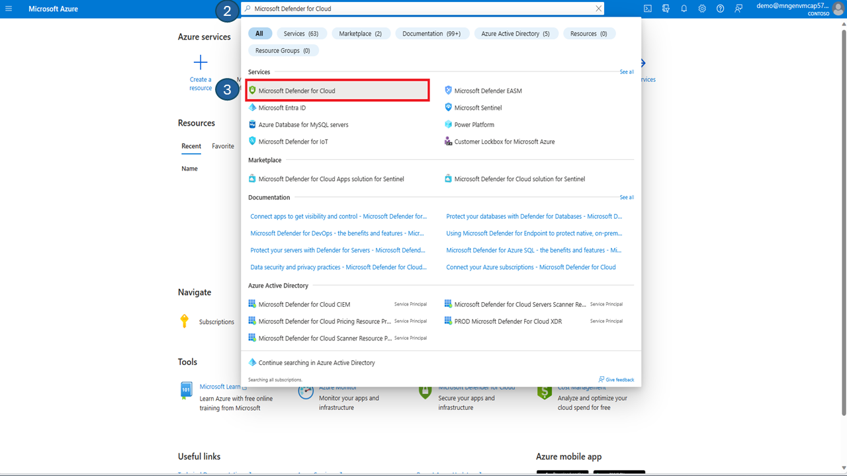
Task: Continue searching in Azure Active Directory
Action: 316,363
